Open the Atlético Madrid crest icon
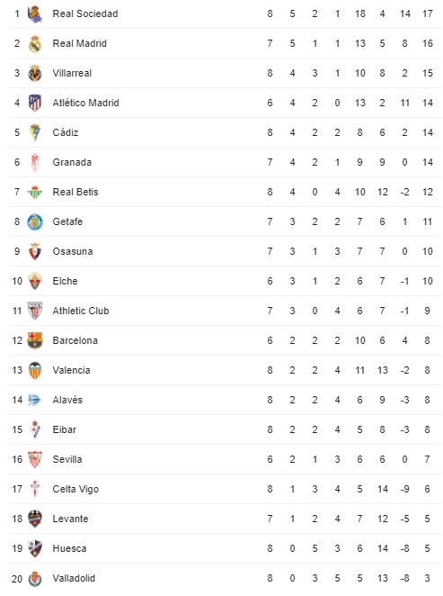Image resolution: width=443 pixels, height=596 pixels. pos(35,103)
